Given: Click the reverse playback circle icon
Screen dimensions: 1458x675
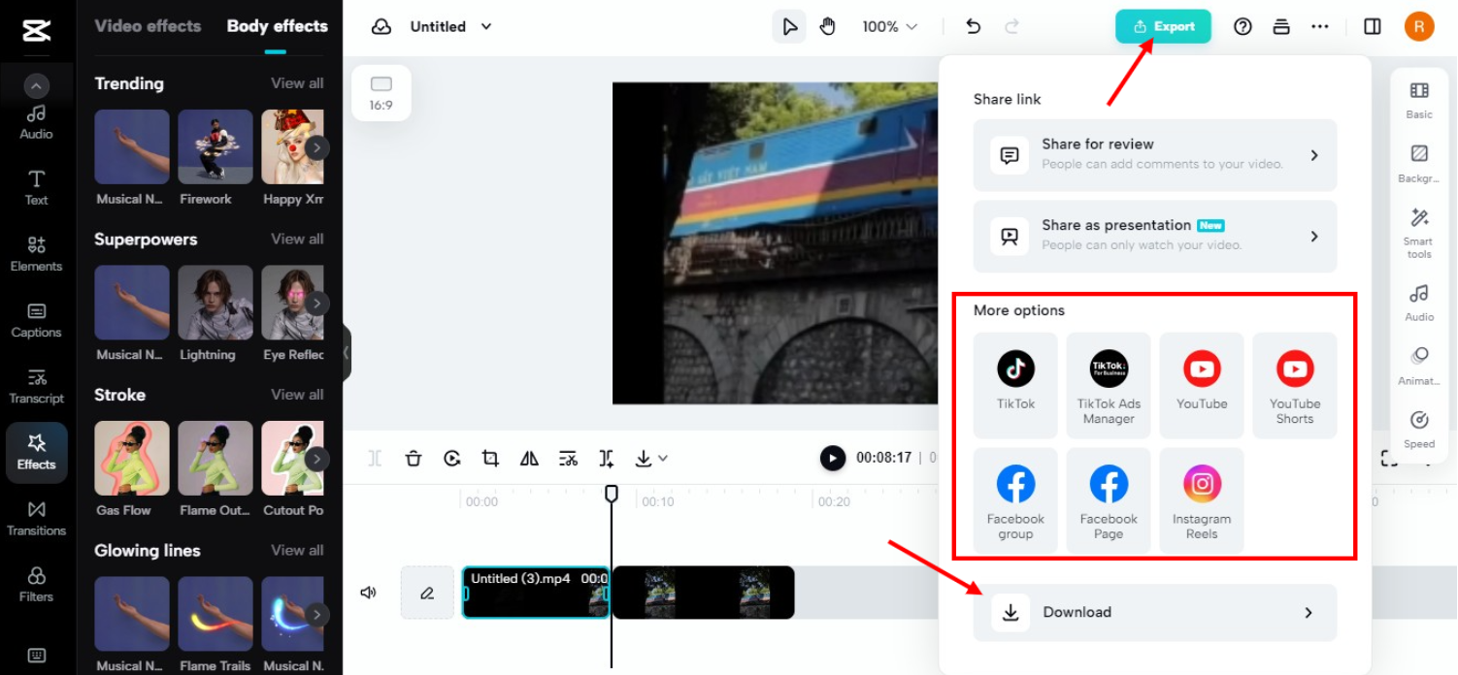Looking at the screenshot, I should (452, 459).
